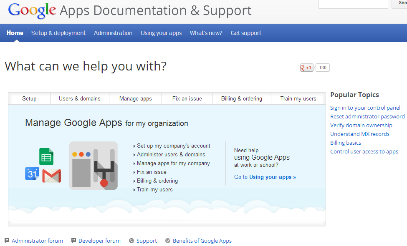407x246 pixels.
Task: Select the Setup tab
Action: 29,98
